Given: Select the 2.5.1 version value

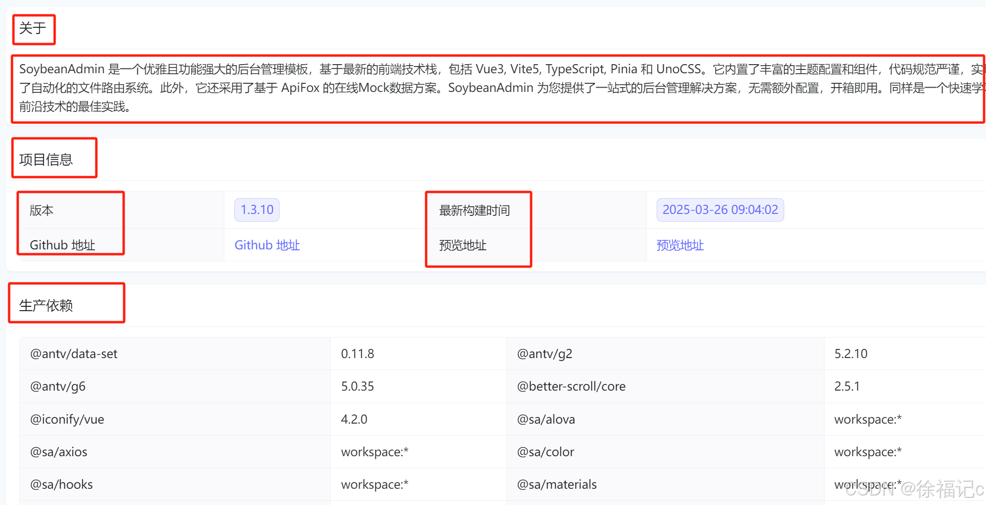Looking at the screenshot, I should 847,386.
